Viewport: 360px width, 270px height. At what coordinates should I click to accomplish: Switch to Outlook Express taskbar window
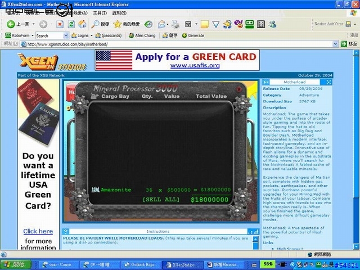pos(141,265)
